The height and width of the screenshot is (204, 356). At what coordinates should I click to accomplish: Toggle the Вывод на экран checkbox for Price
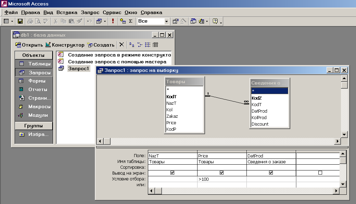[221, 173]
